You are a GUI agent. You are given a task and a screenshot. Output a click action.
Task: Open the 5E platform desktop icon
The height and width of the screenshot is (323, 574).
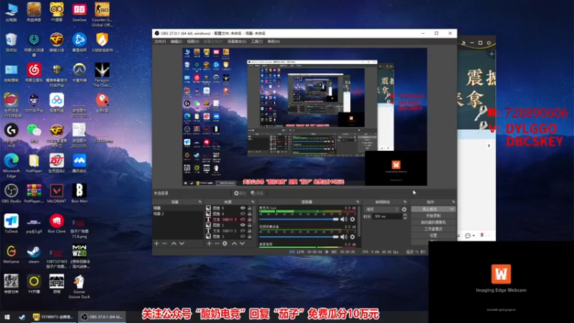tap(34, 103)
